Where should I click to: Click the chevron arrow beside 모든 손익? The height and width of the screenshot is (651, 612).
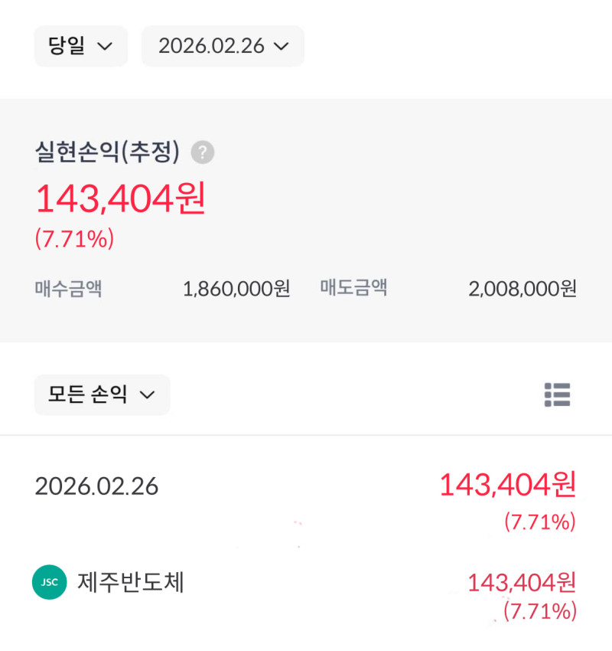click(x=147, y=395)
